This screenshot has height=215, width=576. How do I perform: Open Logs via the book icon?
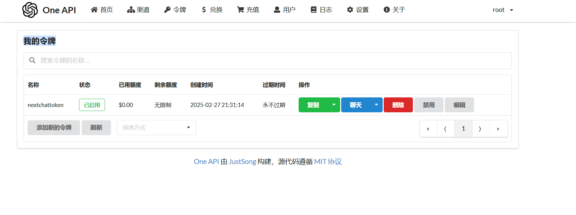tap(314, 10)
